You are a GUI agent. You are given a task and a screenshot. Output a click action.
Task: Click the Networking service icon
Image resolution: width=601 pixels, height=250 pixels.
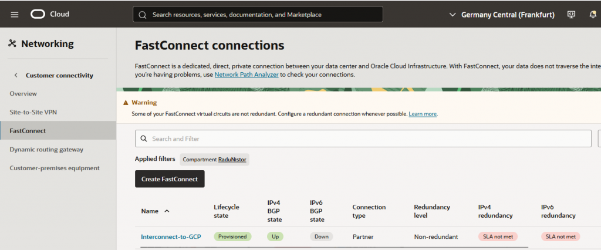click(12, 43)
